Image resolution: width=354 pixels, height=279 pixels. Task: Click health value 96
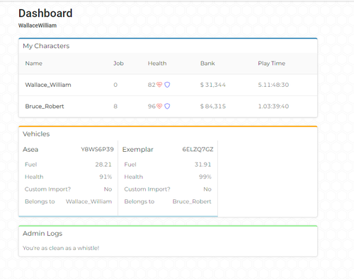(152, 107)
